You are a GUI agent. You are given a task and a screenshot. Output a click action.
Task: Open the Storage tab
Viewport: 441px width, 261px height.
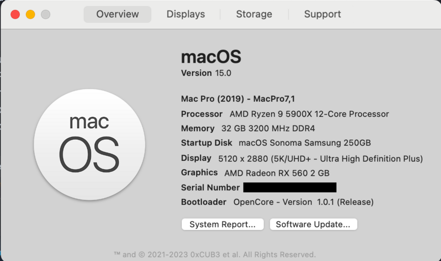coord(254,14)
